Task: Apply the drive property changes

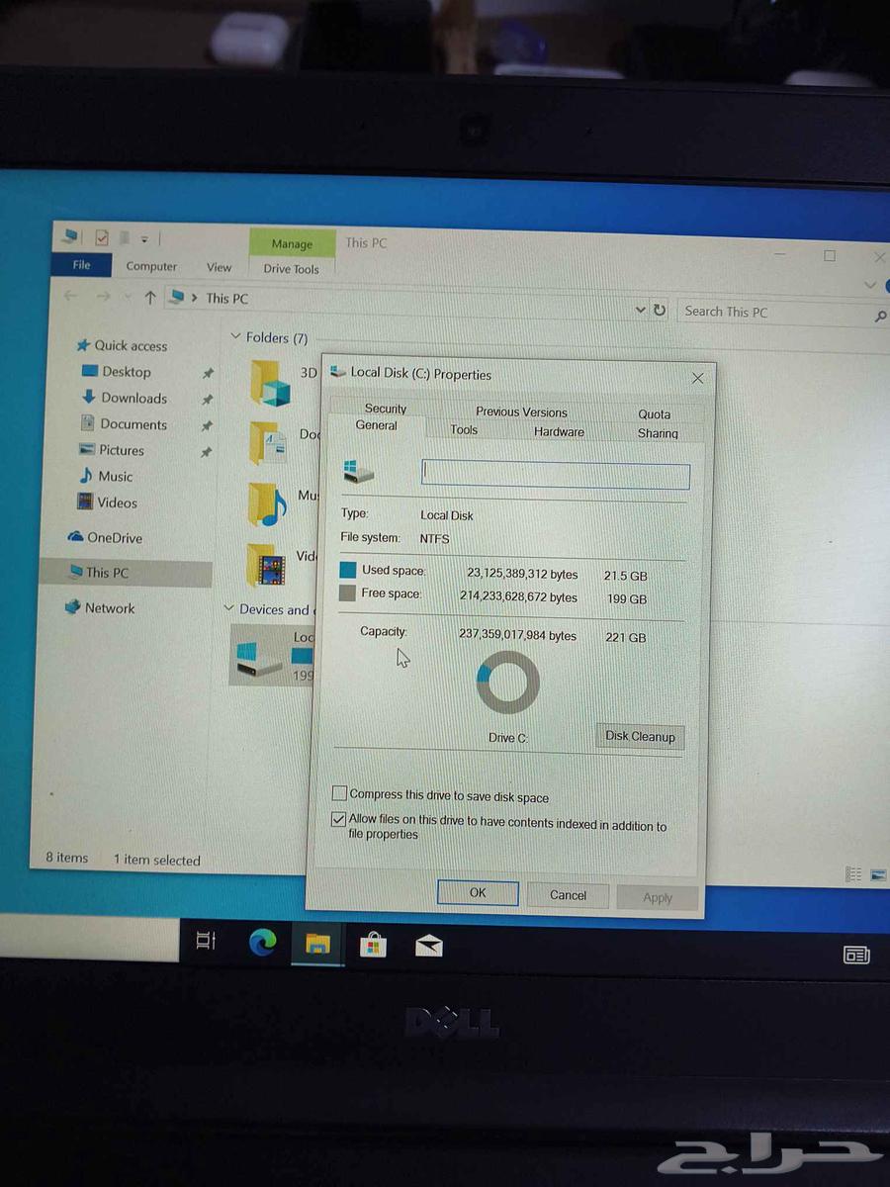Action: coord(657,896)
